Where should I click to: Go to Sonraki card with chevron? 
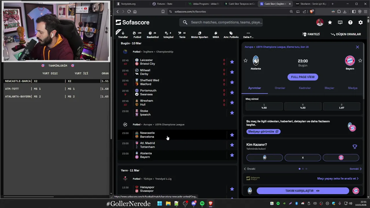point(356,169)
